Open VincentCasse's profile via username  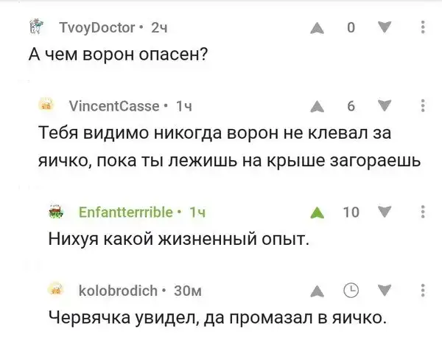(113, 106)
